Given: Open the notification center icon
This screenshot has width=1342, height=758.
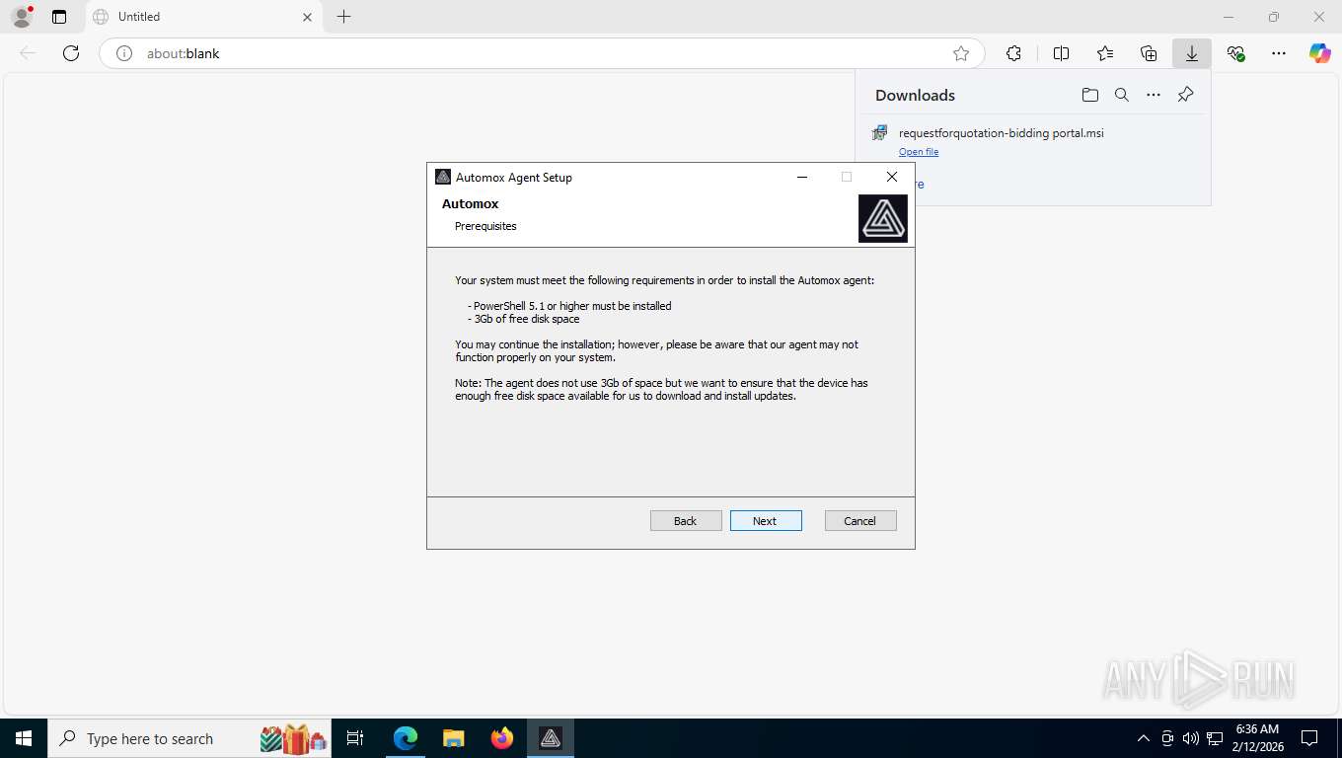Looking at the screenshot, I should 1309,738.
